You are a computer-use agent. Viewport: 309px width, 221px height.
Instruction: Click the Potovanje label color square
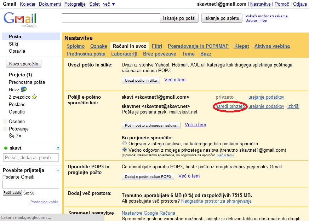tap(5, 129)
